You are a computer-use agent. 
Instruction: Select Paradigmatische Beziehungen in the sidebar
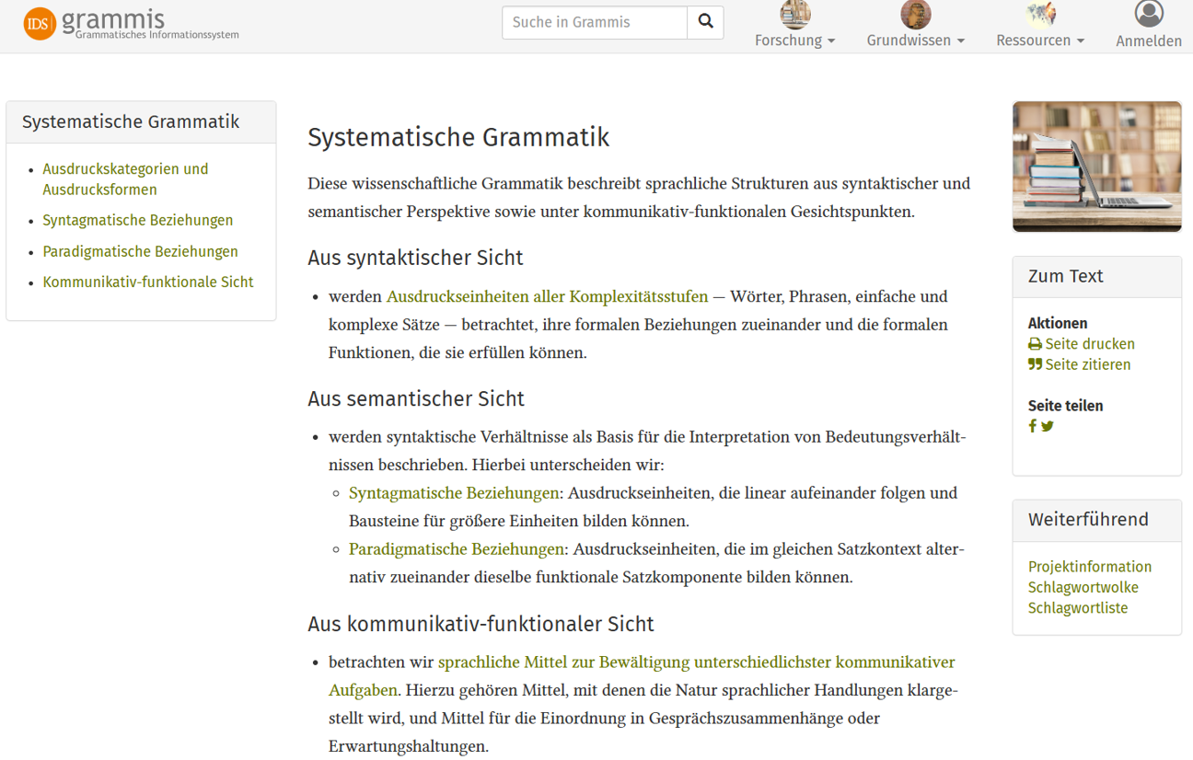tap(140, 251)
